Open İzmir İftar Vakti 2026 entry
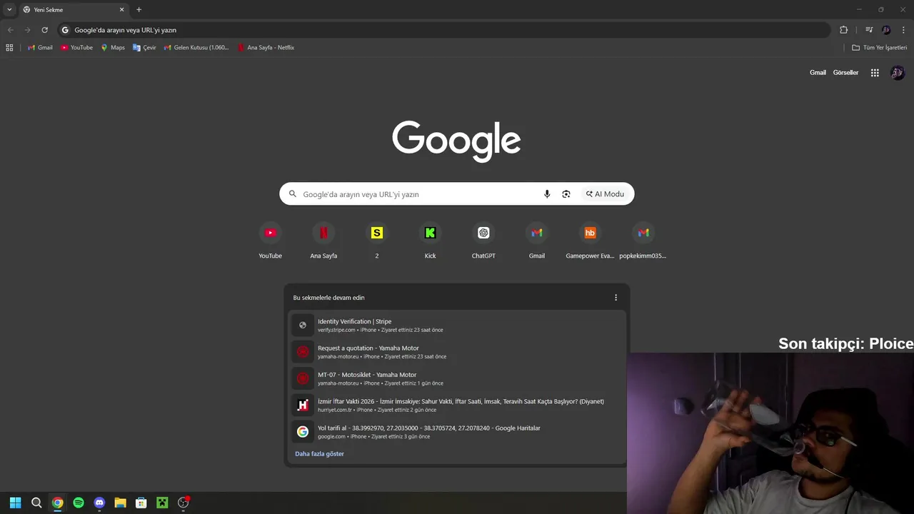Screen dimensions: 914x514 457,405
